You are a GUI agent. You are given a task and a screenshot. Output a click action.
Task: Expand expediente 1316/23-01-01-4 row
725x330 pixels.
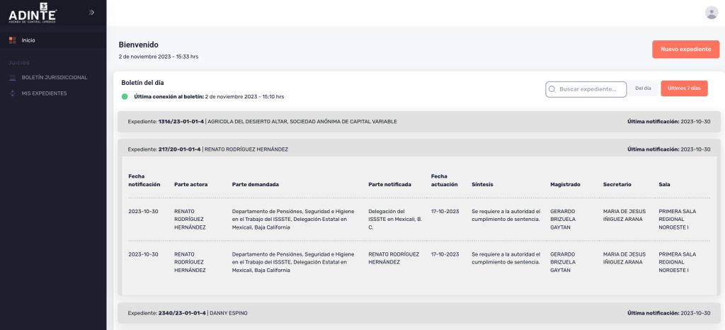(x=418, y=122)
